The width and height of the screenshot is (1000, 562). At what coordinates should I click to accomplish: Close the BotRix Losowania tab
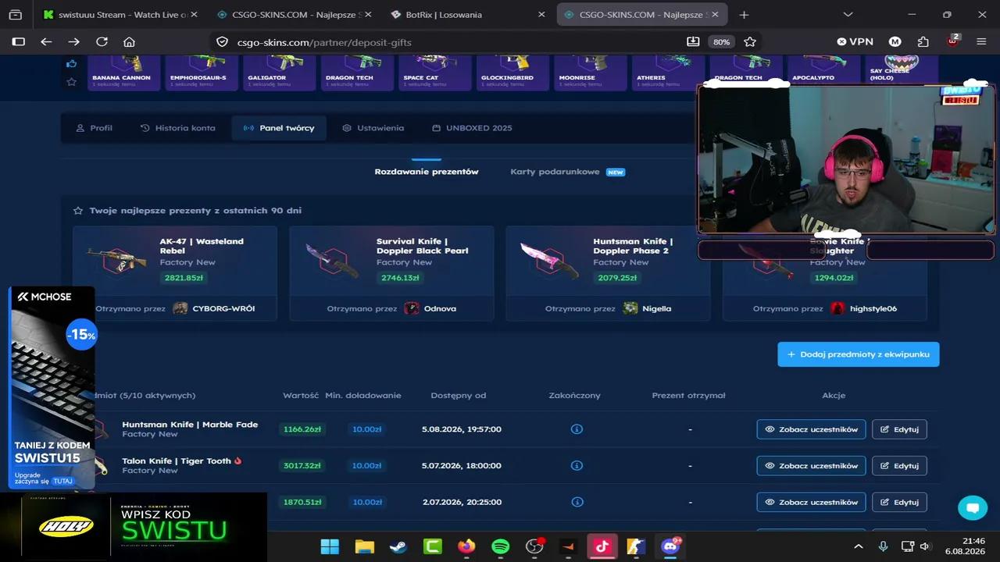pos(541,14)
